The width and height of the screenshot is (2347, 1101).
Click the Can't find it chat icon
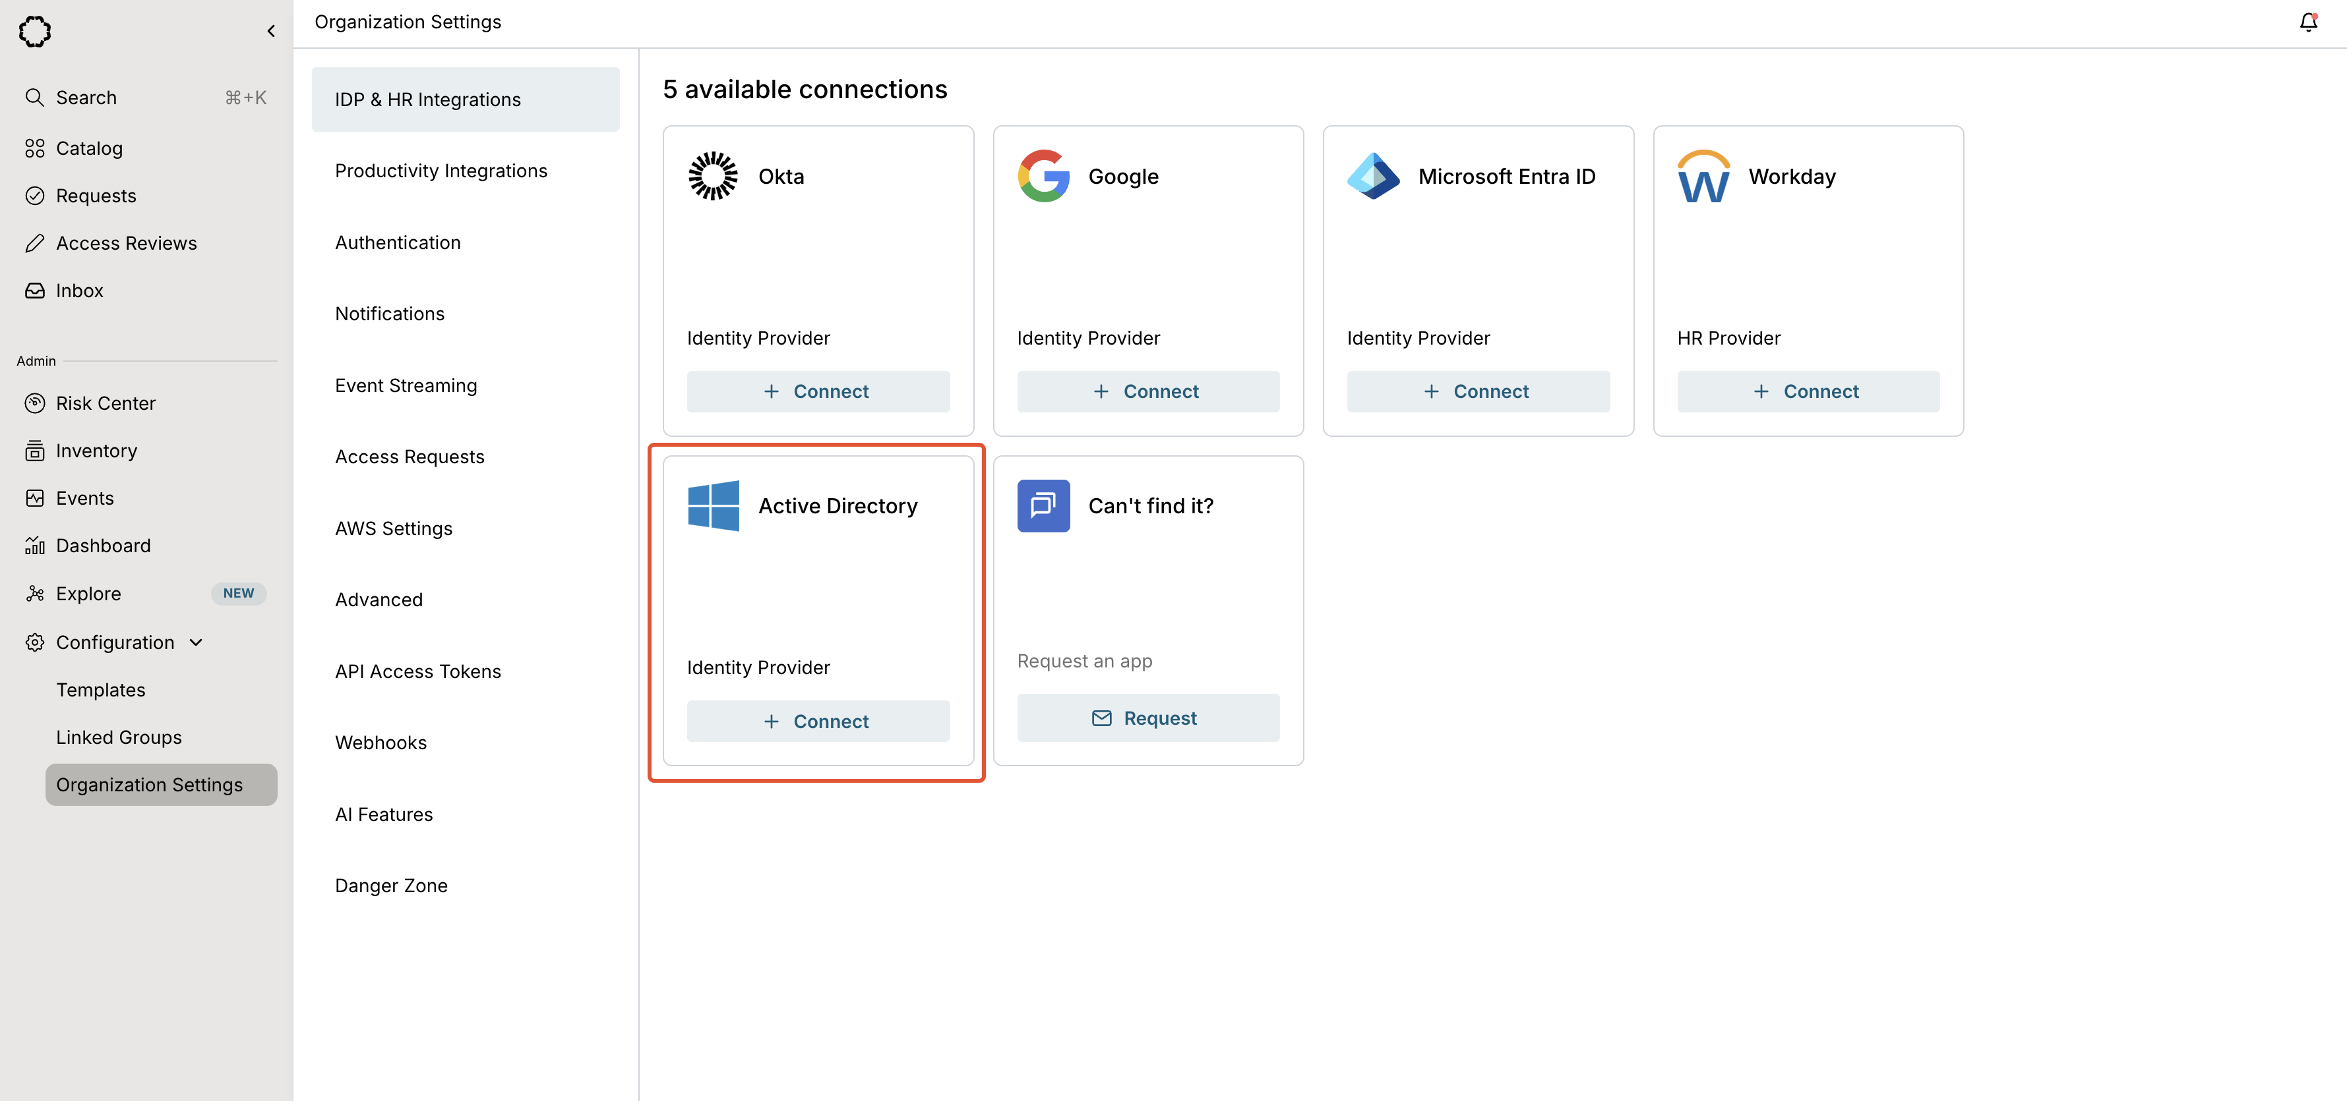[x=1043, y=505]
